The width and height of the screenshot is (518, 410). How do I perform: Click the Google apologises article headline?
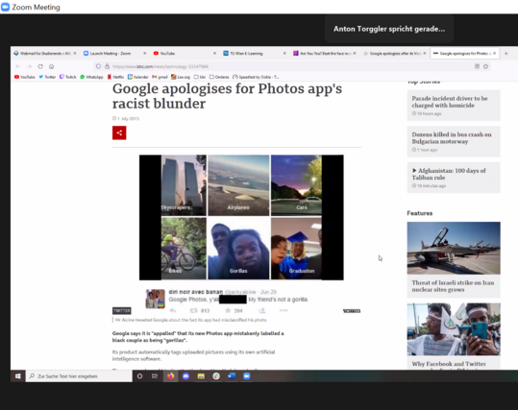tap(227, 96)
